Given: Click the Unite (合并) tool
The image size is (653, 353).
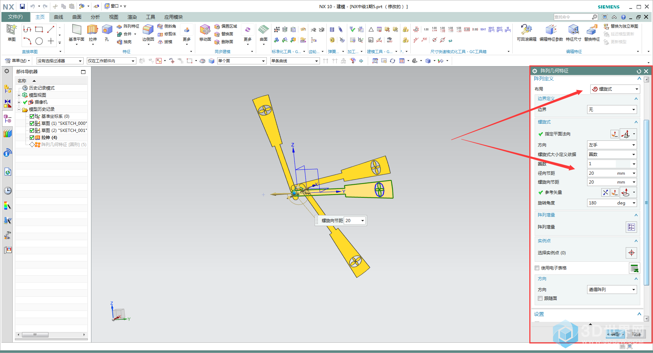Looking at the screenshot, I should [x=125, y=34].
